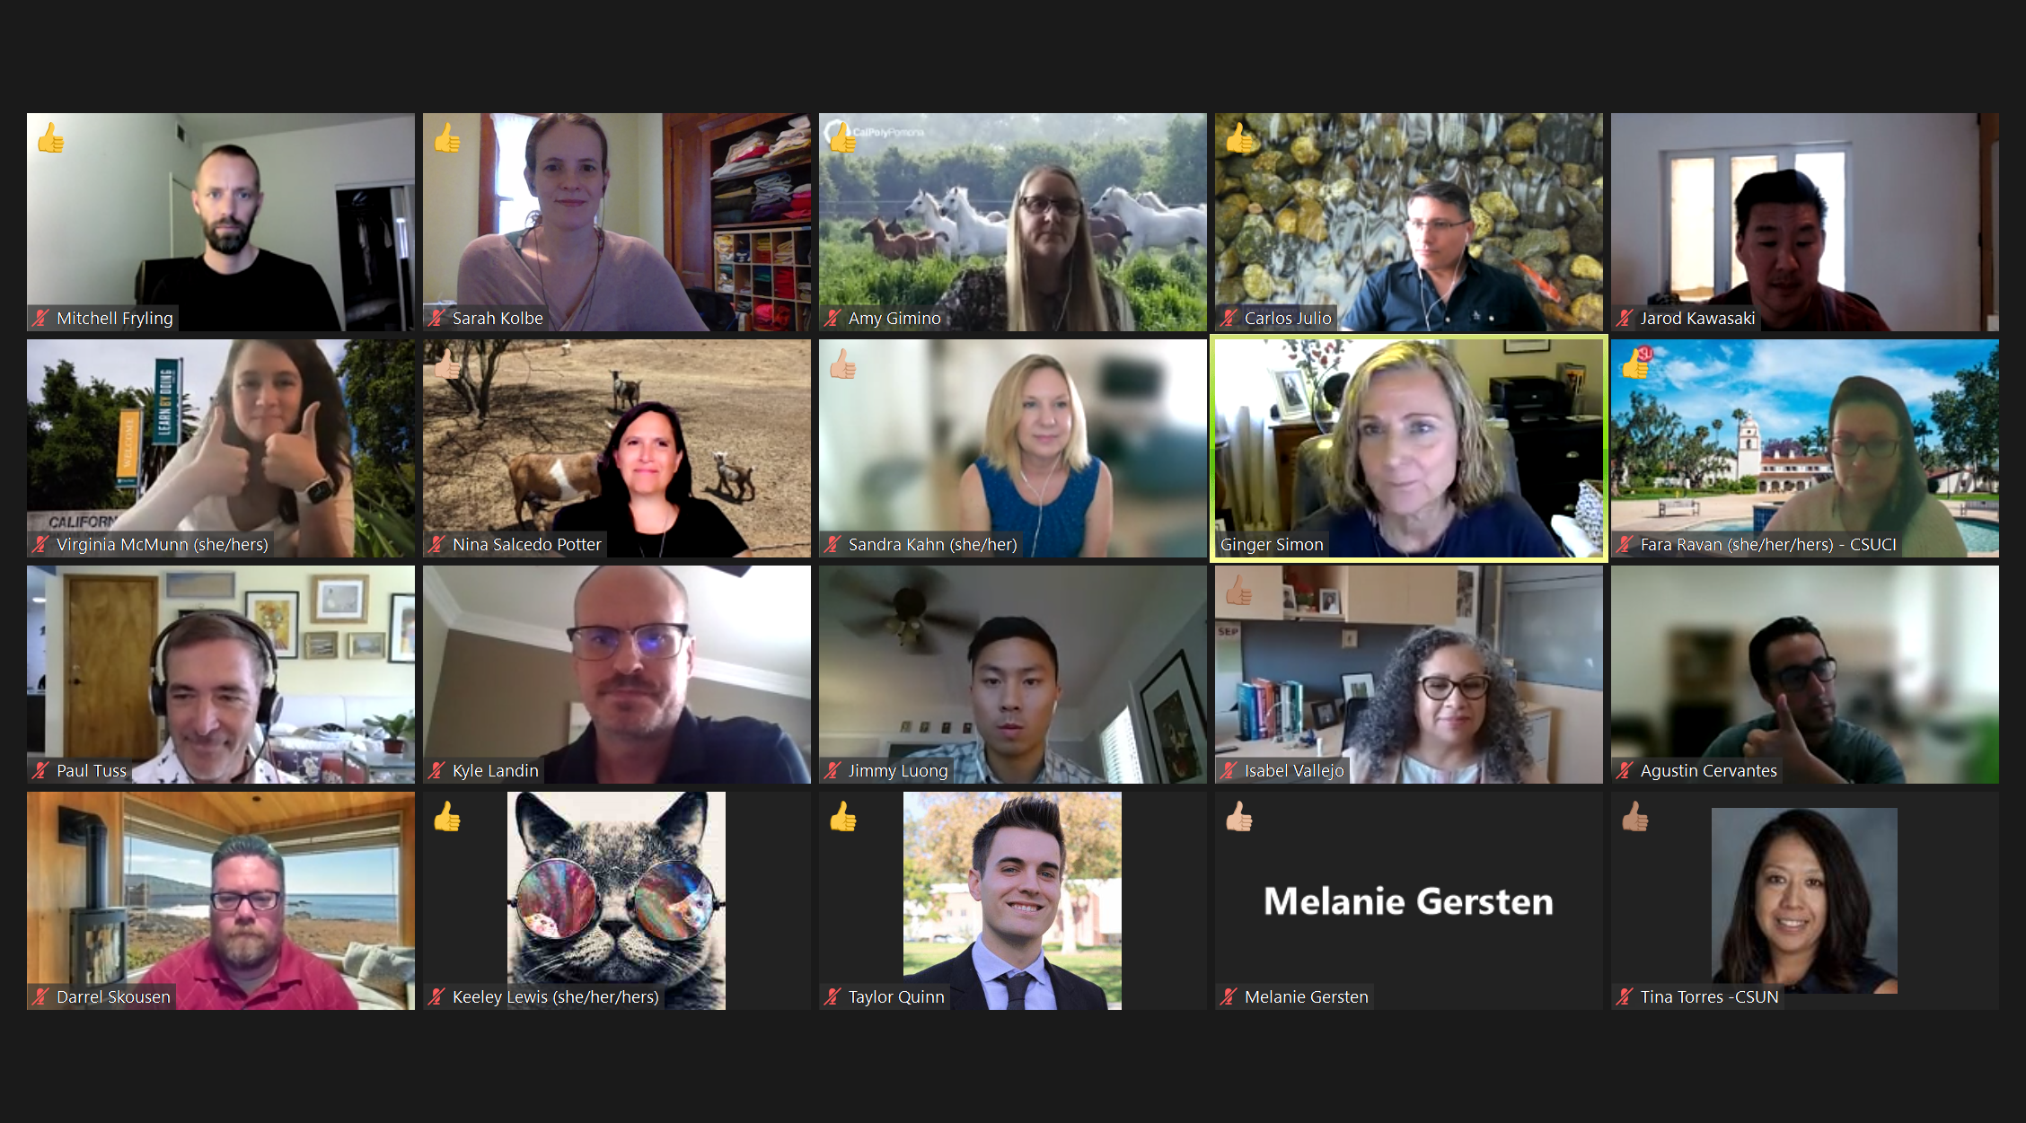Click thumbs-up reaction on Keeley Lewis's tile
2026x1123 pixels.
[447, 817]
